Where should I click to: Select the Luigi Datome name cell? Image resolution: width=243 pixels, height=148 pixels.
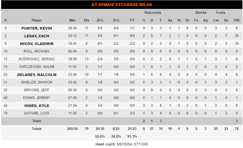pos(37,113)
